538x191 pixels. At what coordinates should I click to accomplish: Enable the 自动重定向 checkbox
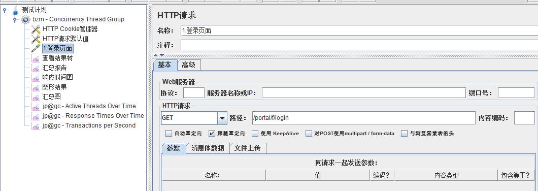169,133
